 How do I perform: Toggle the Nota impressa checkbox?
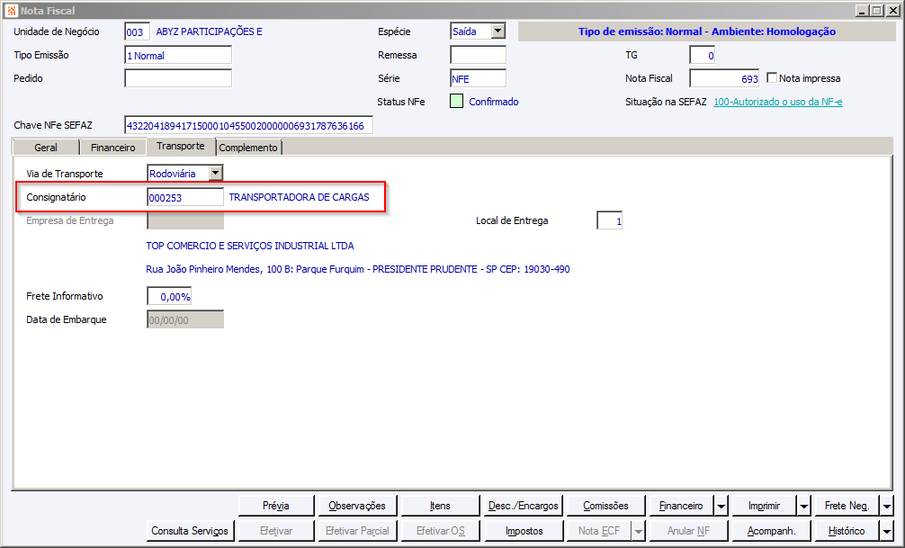(x=772, y=77)
